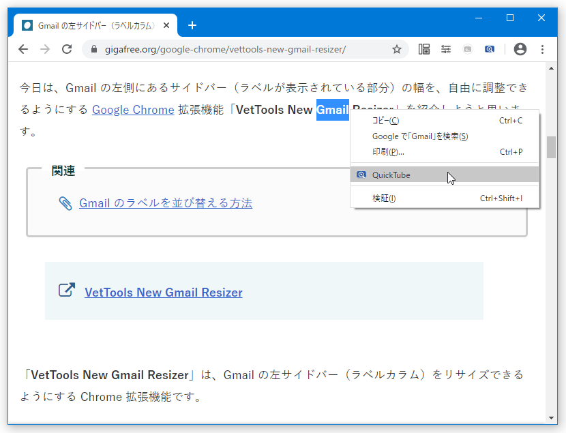Minimize the Chrome window
Viewport: 566px width, 433px height.
479,18
